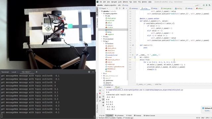The height and width of the screenshot is (119, 212).
Task: Open left terminal settings gear
Action: click(x=89, y=72)
